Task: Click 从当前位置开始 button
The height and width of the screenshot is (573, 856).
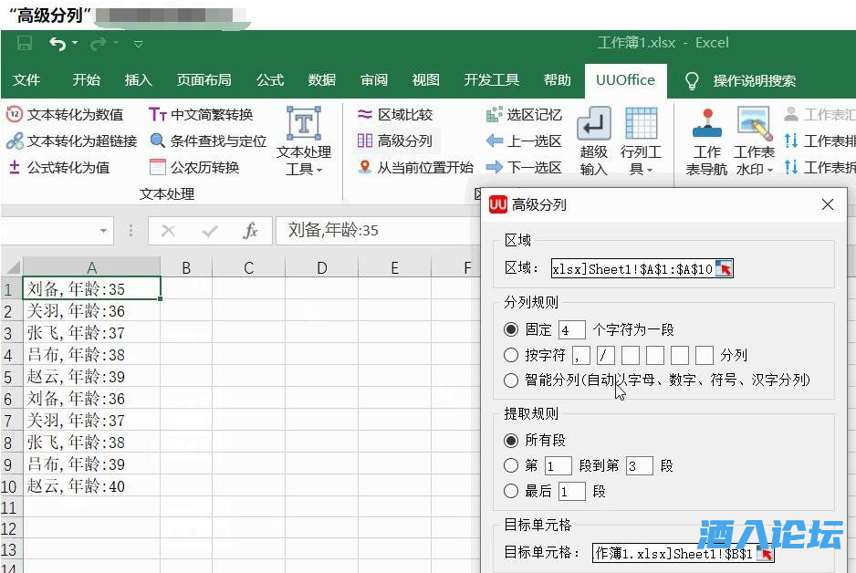Action: (415, 167)
